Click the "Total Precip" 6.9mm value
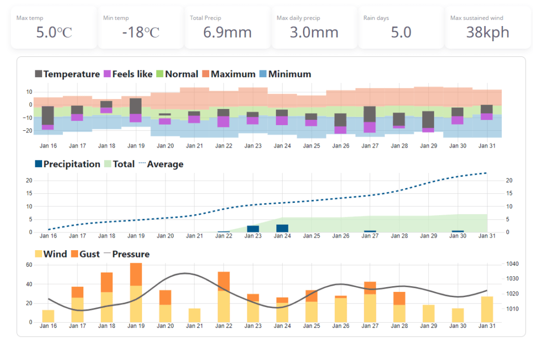Screen dimensions: 533x344 pos(227,32)
